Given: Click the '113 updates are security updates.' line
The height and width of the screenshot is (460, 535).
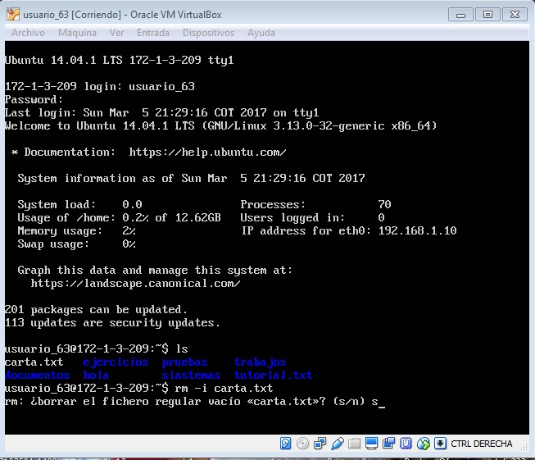Looking at the screenshot, I should [x=112, y=323].
